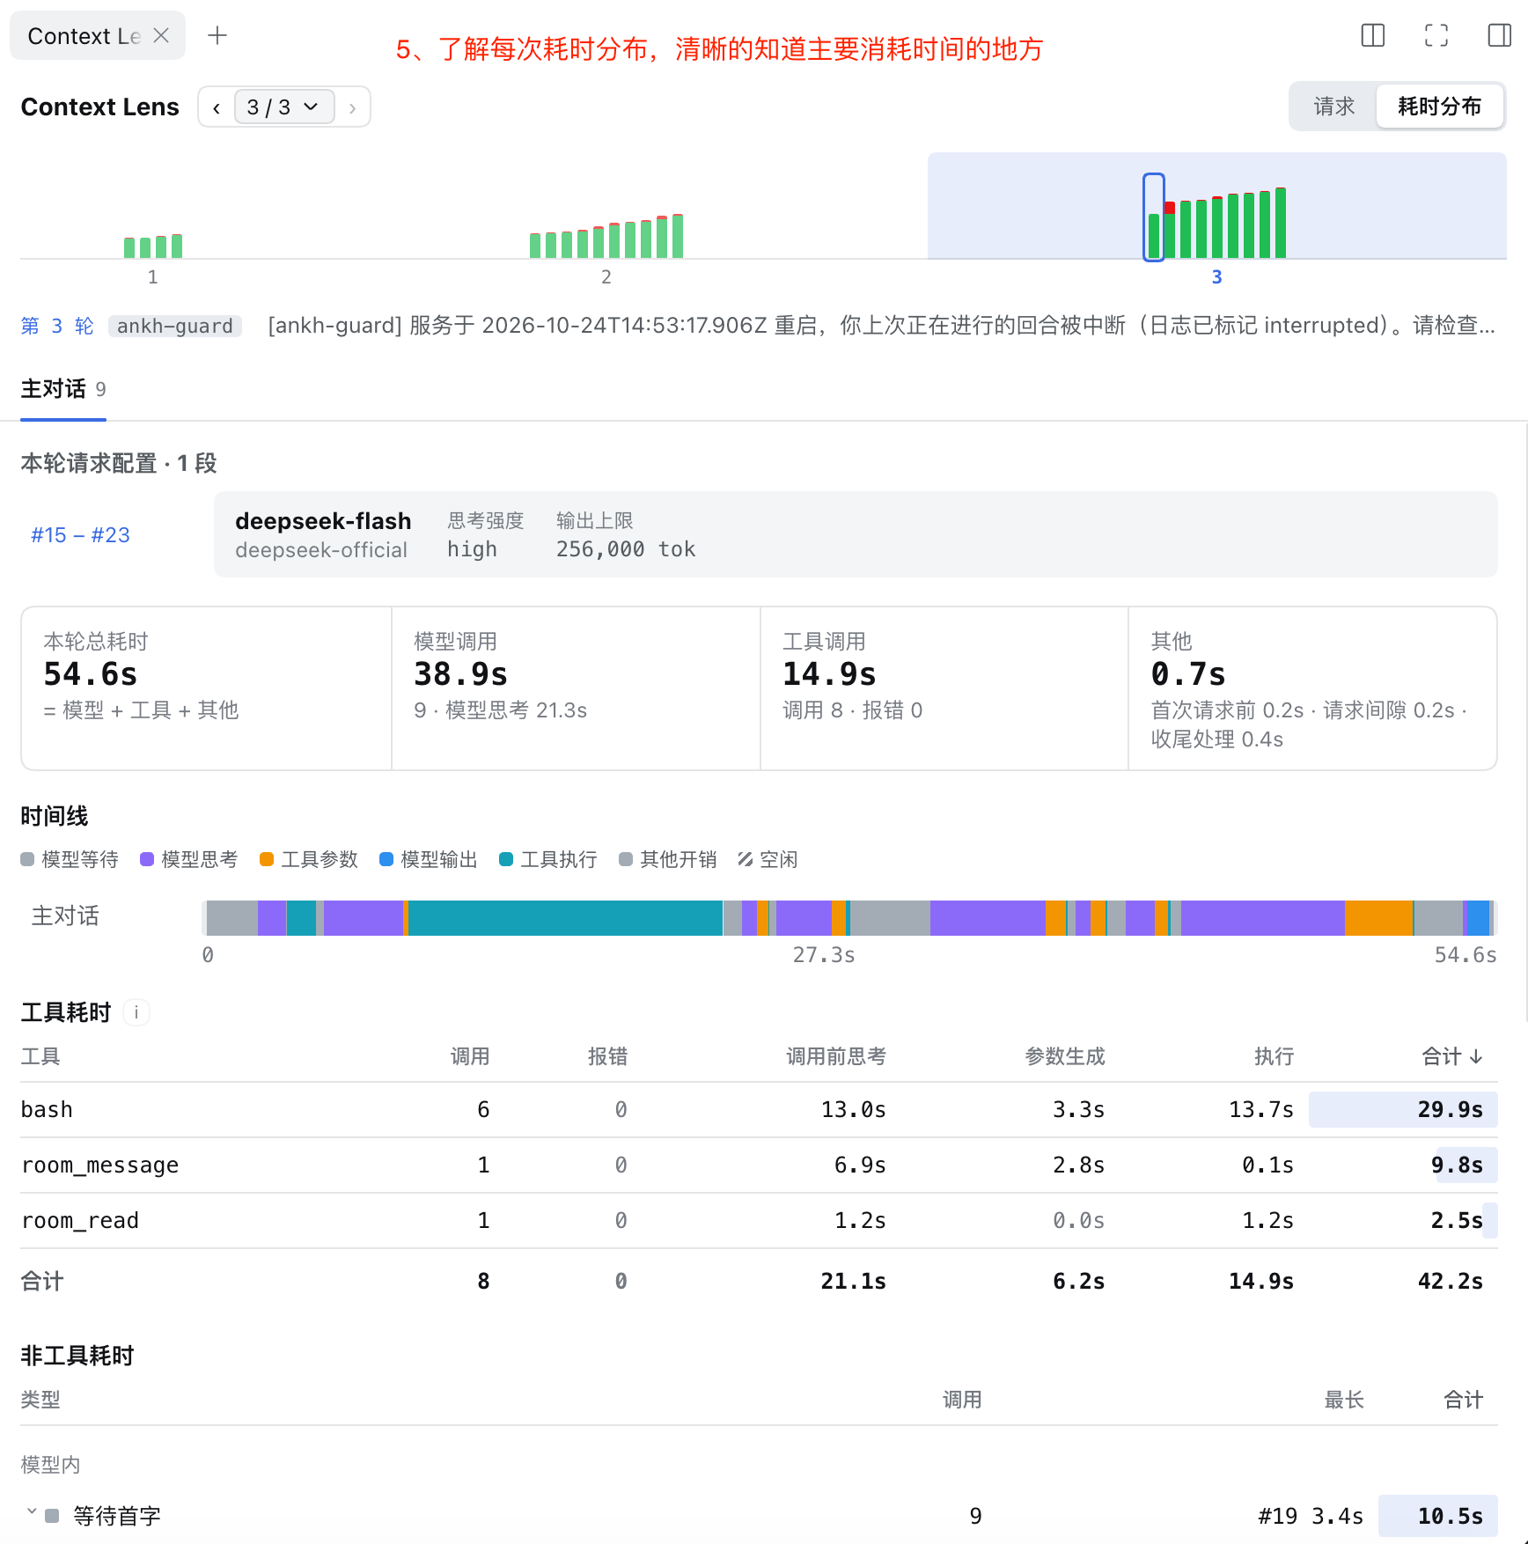
Task: Open the #15 – #23 request range link
Action: [80, 535]
